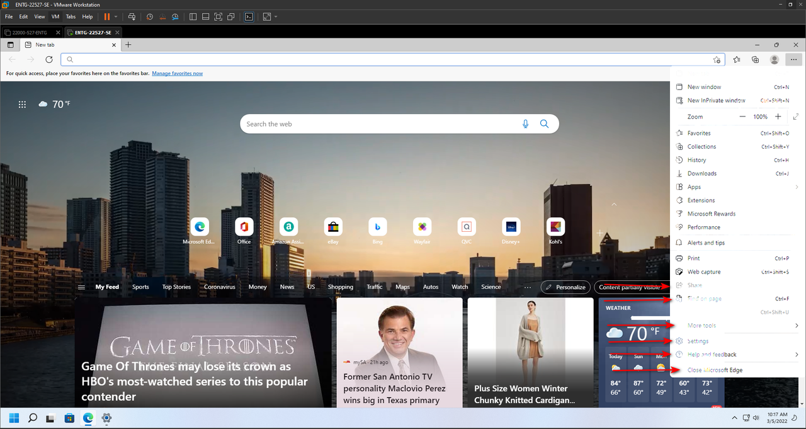Open the app launcher grid icon

[x=22, y=105]
